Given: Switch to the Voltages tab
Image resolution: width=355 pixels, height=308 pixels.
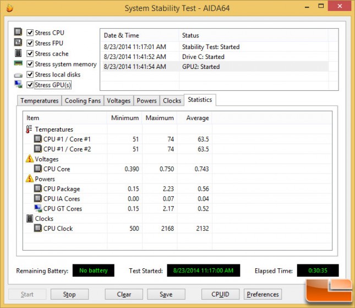Looking at the screenshot, I should (x=119, y=100).
